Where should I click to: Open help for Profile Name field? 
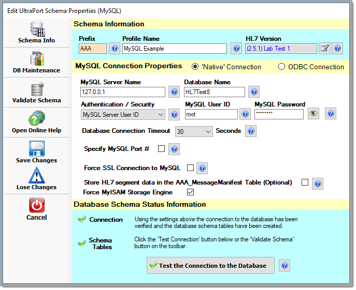236,48
